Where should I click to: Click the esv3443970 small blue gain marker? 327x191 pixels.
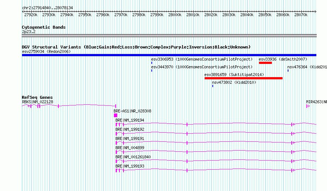152,71
